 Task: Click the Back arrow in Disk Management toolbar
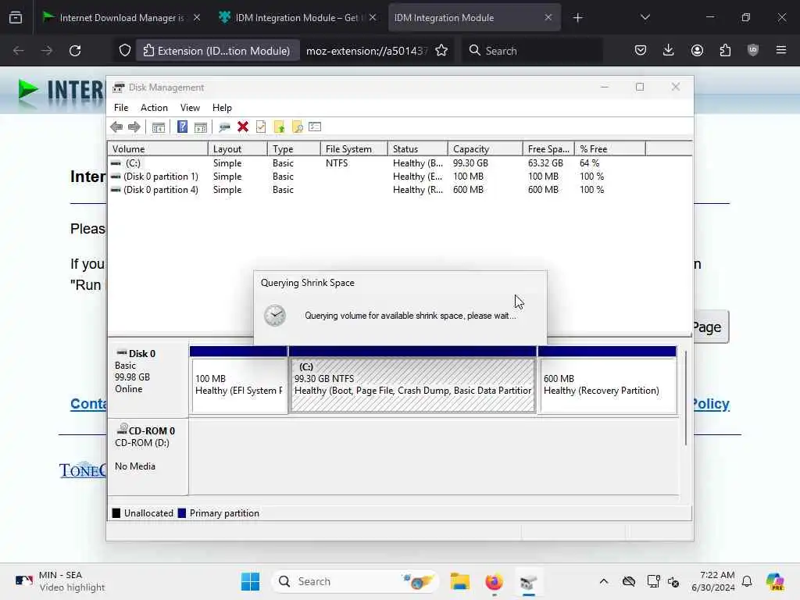pyautogui.click(x=116, y=127)
